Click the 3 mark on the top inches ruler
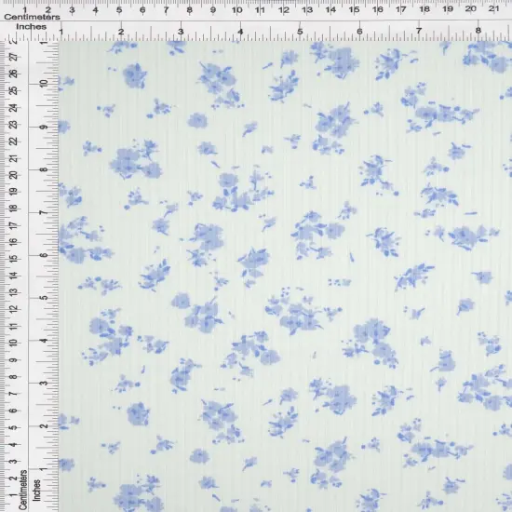The height and width of the screenshot is (512, 512). click(181, 32)
